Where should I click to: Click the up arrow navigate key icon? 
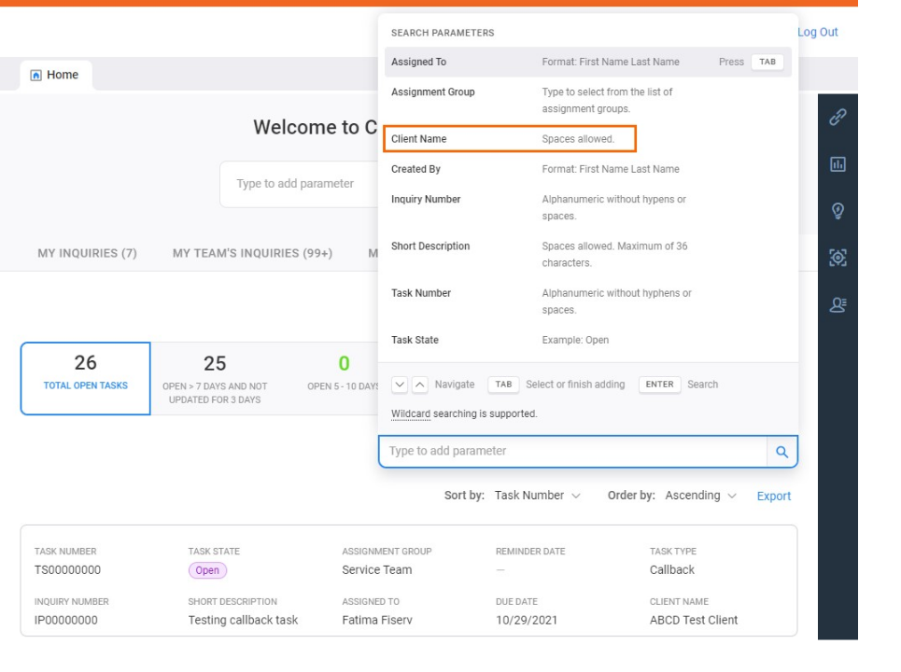(x=420, y=385)
